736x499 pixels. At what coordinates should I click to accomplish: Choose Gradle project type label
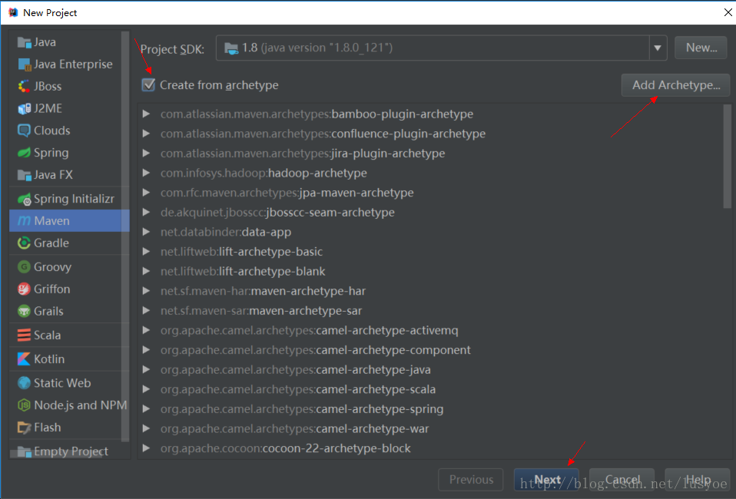[x=51, y=243]
